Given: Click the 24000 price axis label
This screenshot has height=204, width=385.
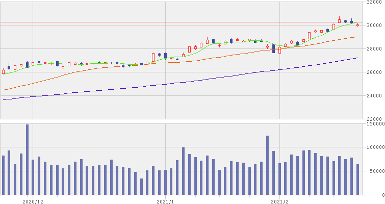Looking at the screenshot, I should [x=375, y=96].
